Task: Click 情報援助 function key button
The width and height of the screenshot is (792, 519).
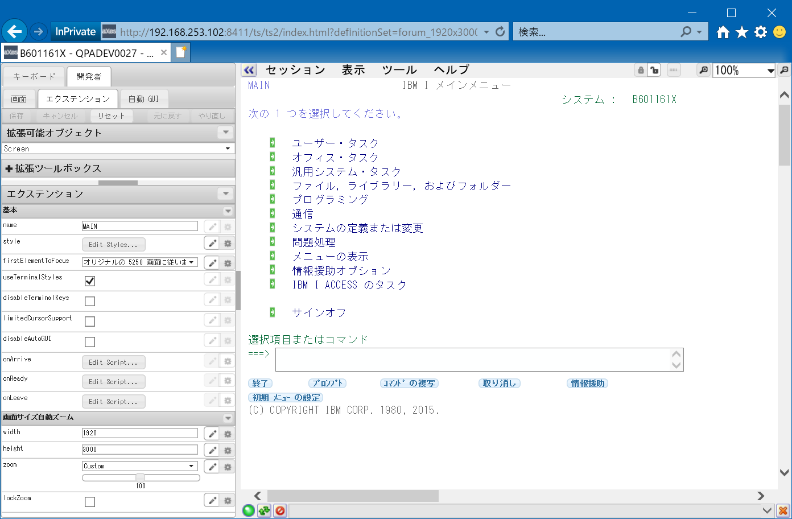Action: 588,384
